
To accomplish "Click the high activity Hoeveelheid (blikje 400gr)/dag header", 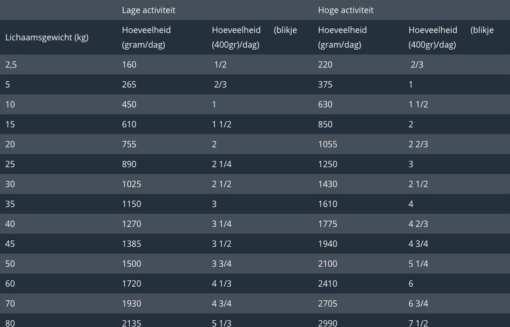I will [451, 37].
